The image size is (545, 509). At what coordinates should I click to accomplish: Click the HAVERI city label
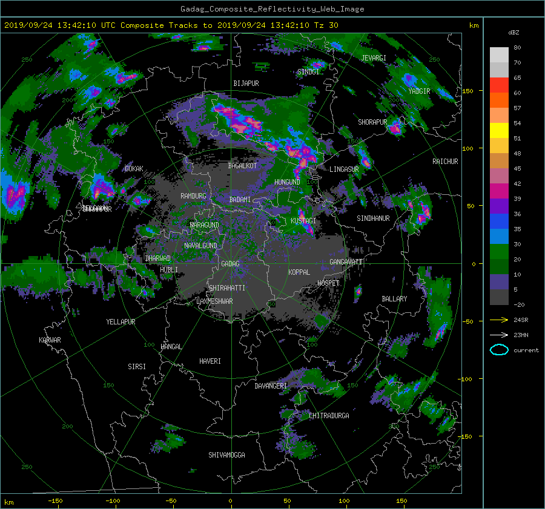[210, 361]
